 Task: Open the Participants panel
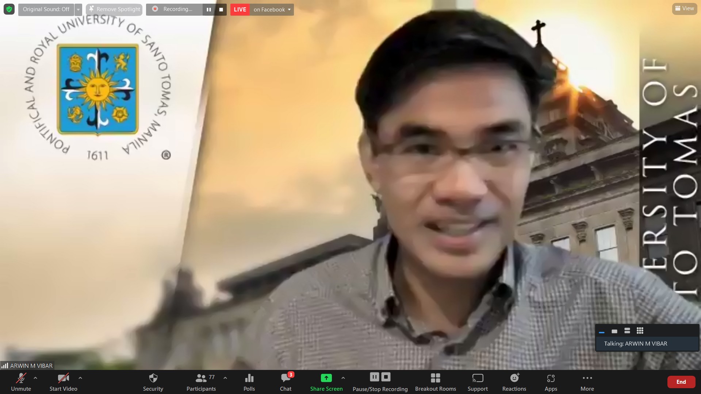(201, 382)
